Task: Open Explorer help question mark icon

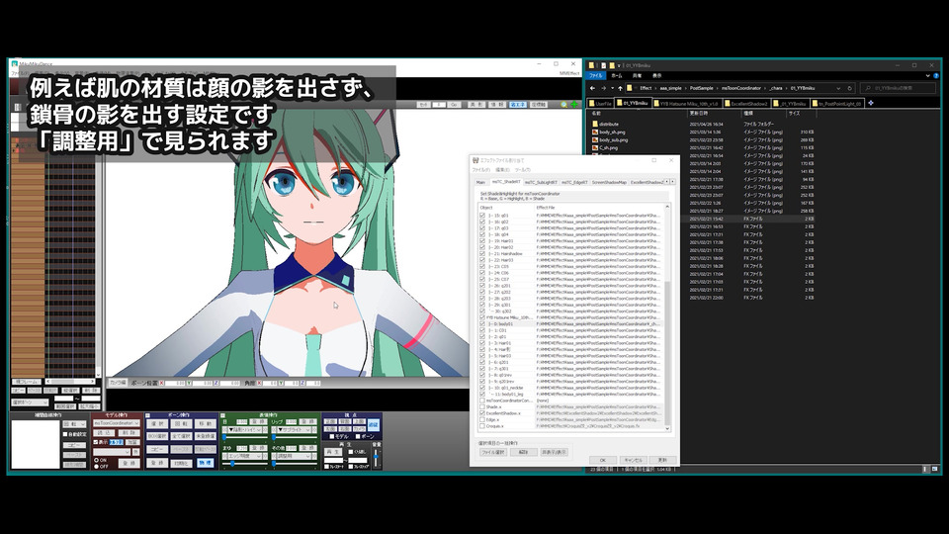Action: tap(936, 76)
